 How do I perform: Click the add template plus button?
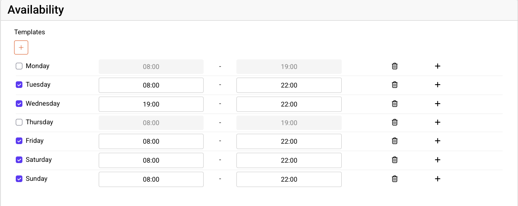pos(21,47)
